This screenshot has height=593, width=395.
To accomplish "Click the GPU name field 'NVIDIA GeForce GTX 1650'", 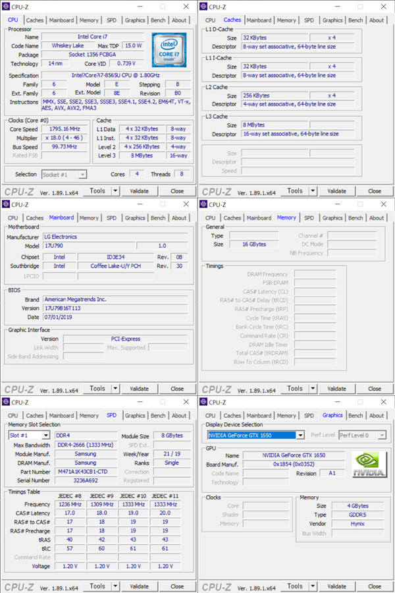I will 294,455.
